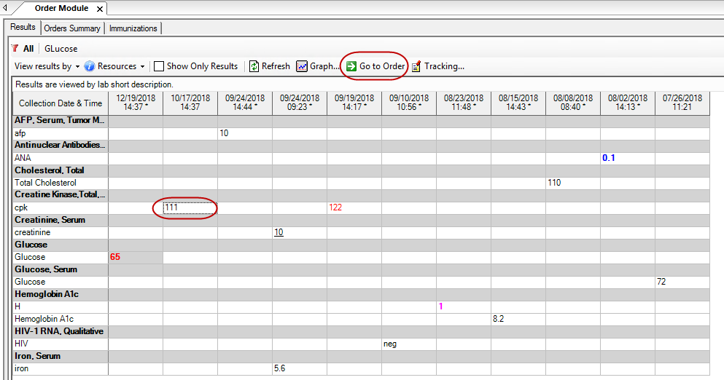
Task: Enable the Show Only Results checkbox
Action: click(x=159, y=66)
